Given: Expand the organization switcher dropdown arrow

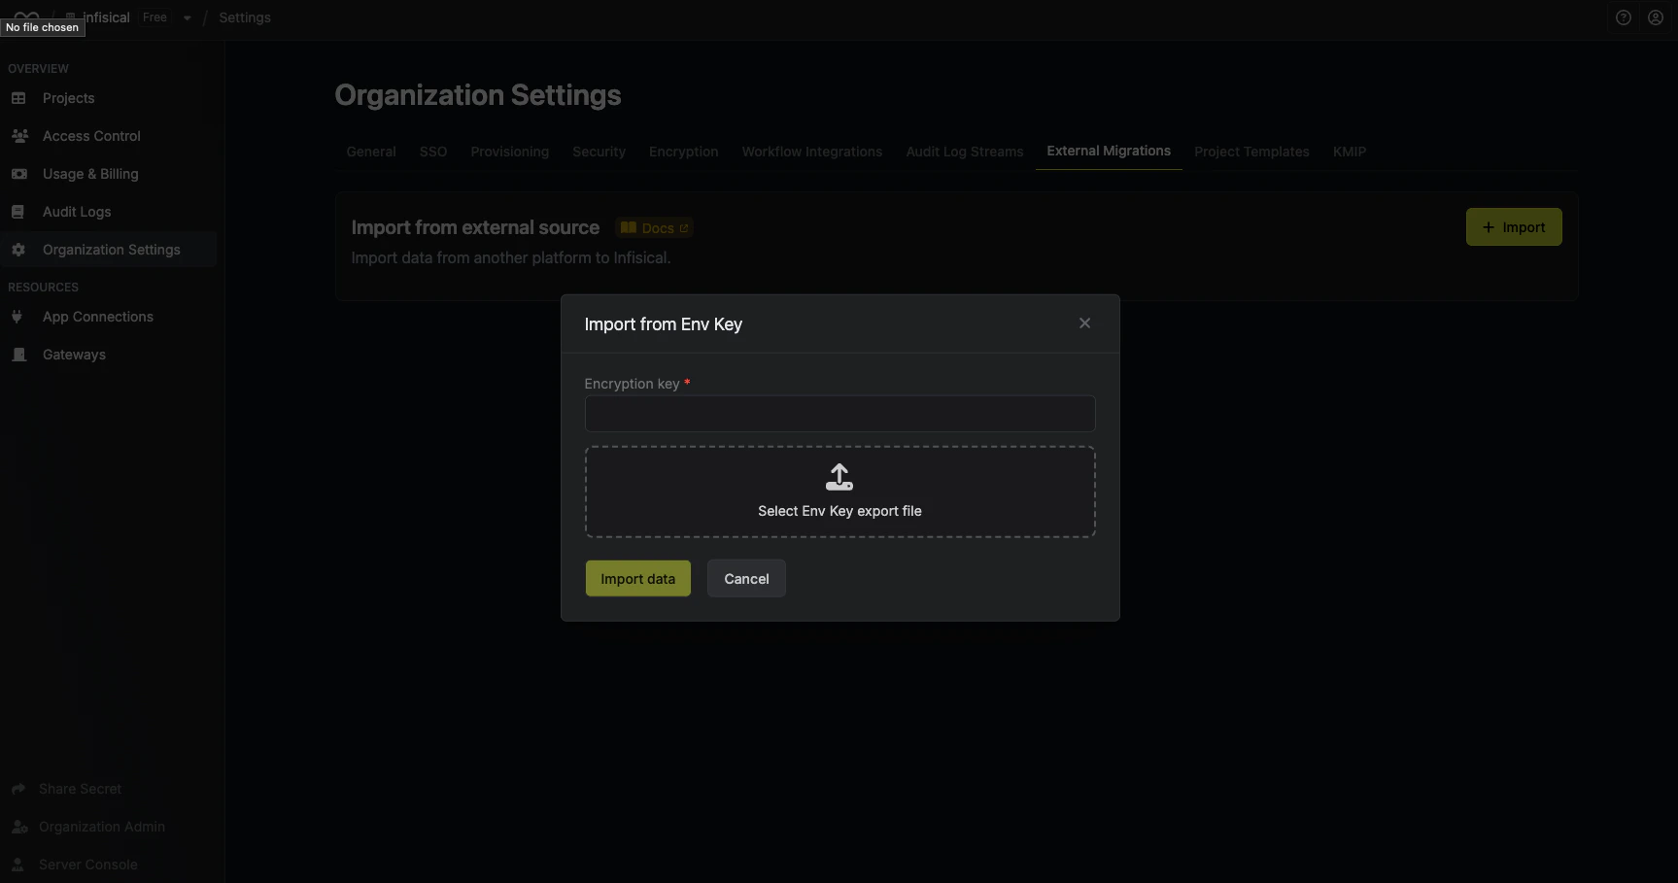Looking at the screenshot, I should [x=187, y=17].
